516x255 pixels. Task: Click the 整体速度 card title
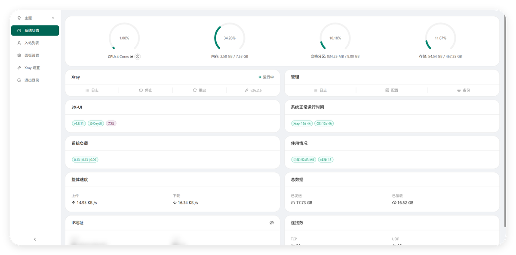(x=80, y=179)
